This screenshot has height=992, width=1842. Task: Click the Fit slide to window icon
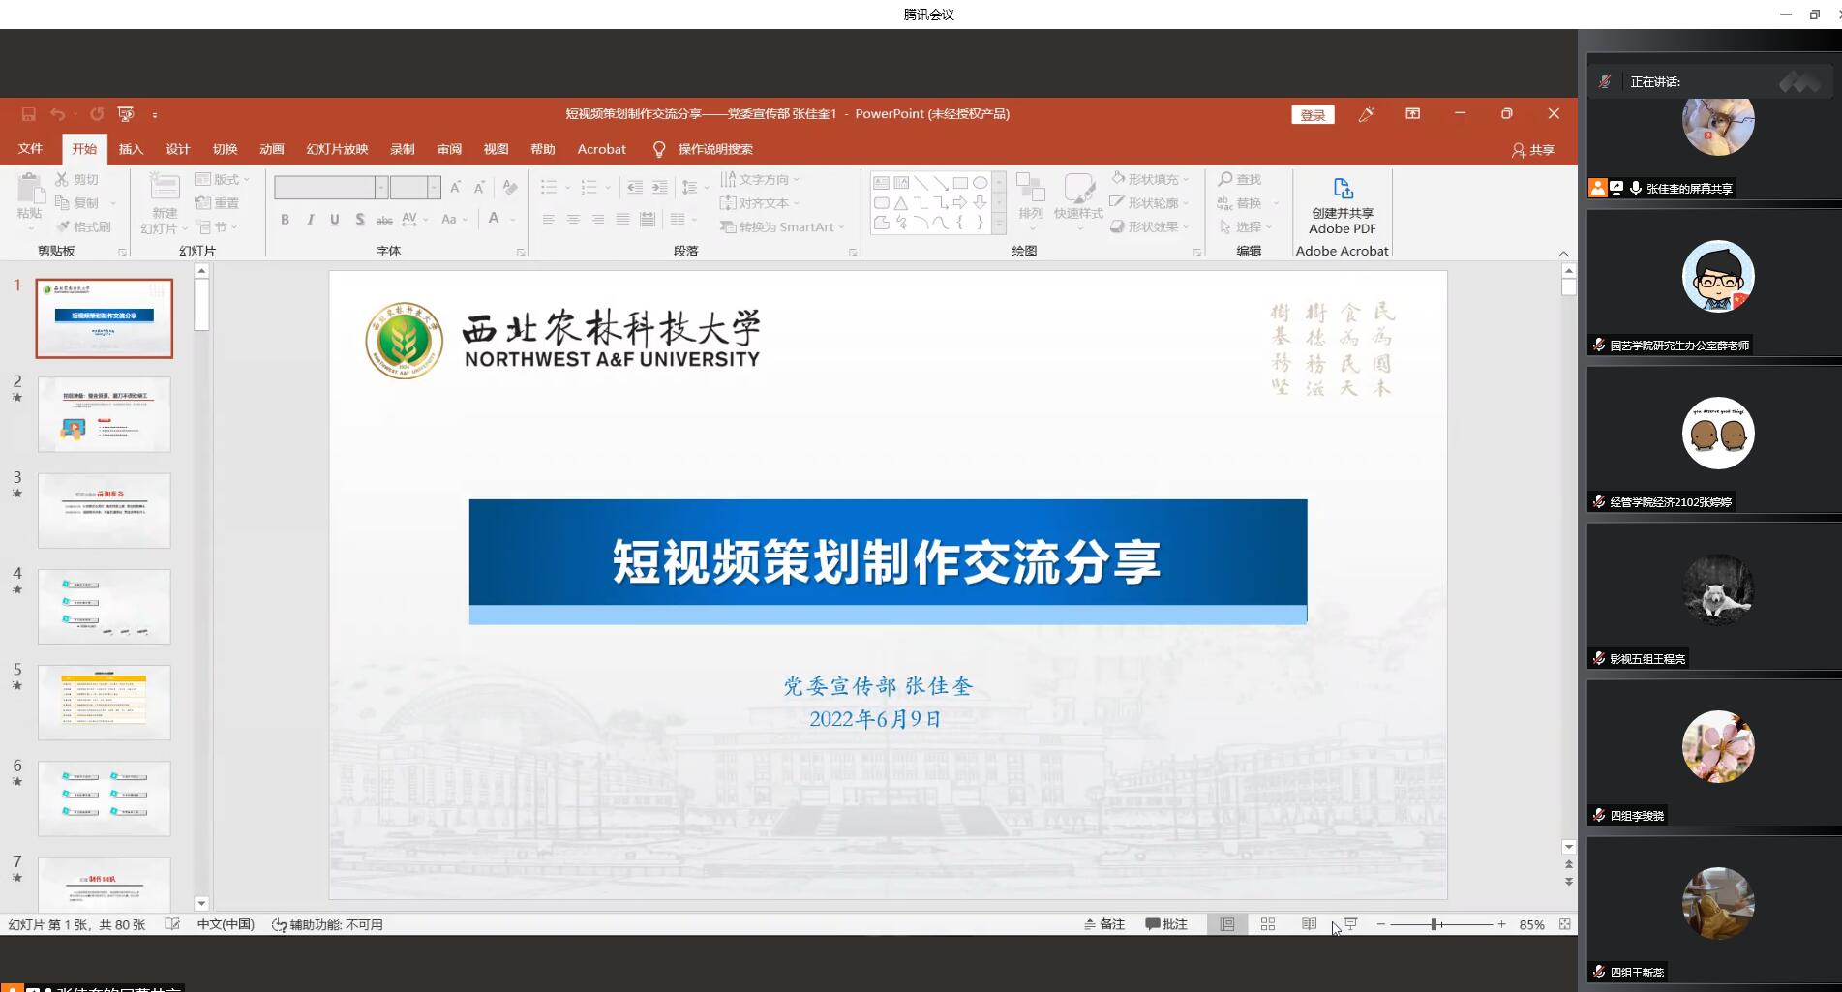(x=1564, y=924)
